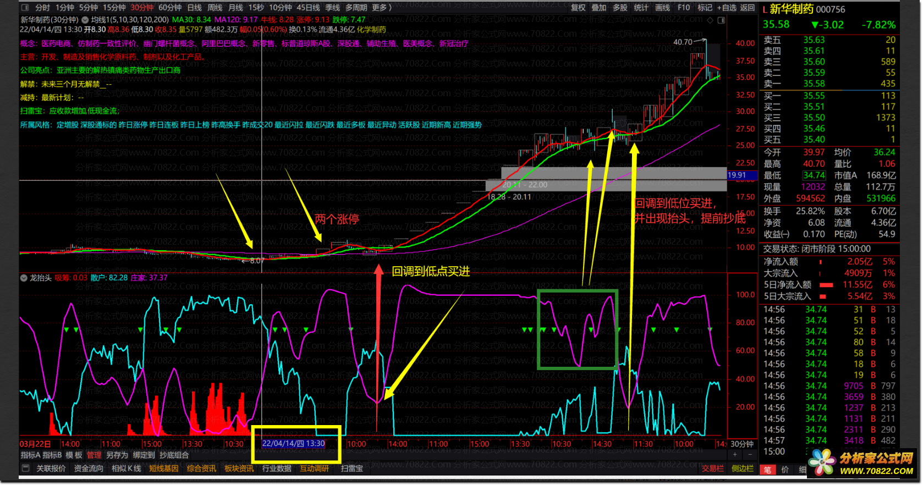
Task: Toggle the 交易栏 trading bar
Action: pos(712,469)
